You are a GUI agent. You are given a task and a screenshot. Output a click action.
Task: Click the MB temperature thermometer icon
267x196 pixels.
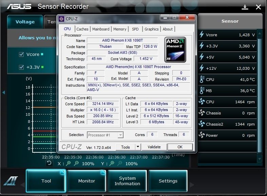202,90
